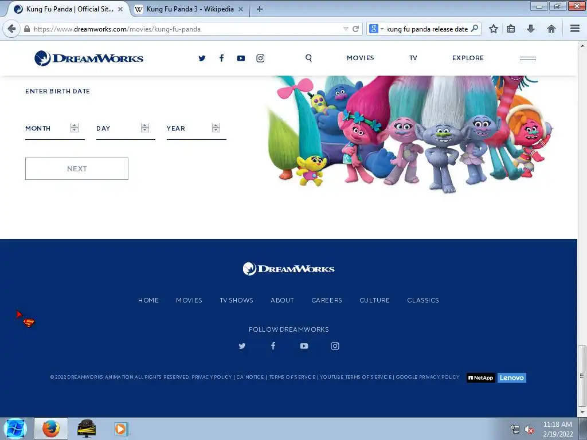Click the NEXT button
587x440 pixels.
(77, 169)
